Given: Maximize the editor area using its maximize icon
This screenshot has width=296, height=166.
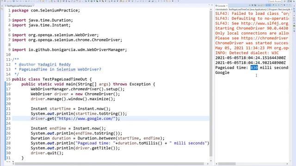Looking at the screenshot, I should point(212,5).
